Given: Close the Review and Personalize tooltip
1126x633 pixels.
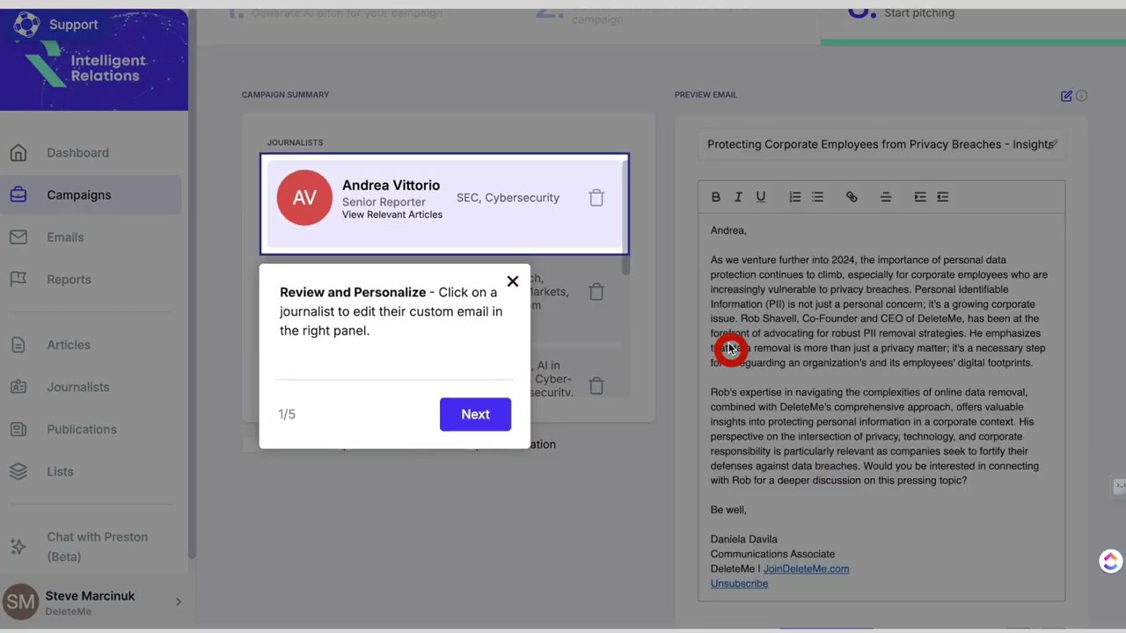Looking at the screenshot, I should (513, 281).
